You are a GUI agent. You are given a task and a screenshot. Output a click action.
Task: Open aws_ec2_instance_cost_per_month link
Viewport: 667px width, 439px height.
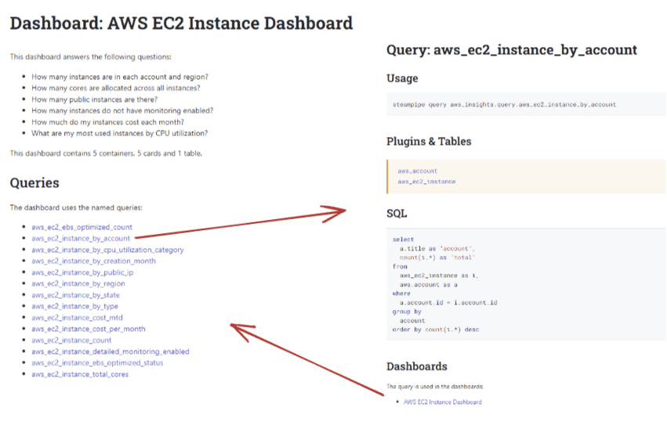point(89,329)
